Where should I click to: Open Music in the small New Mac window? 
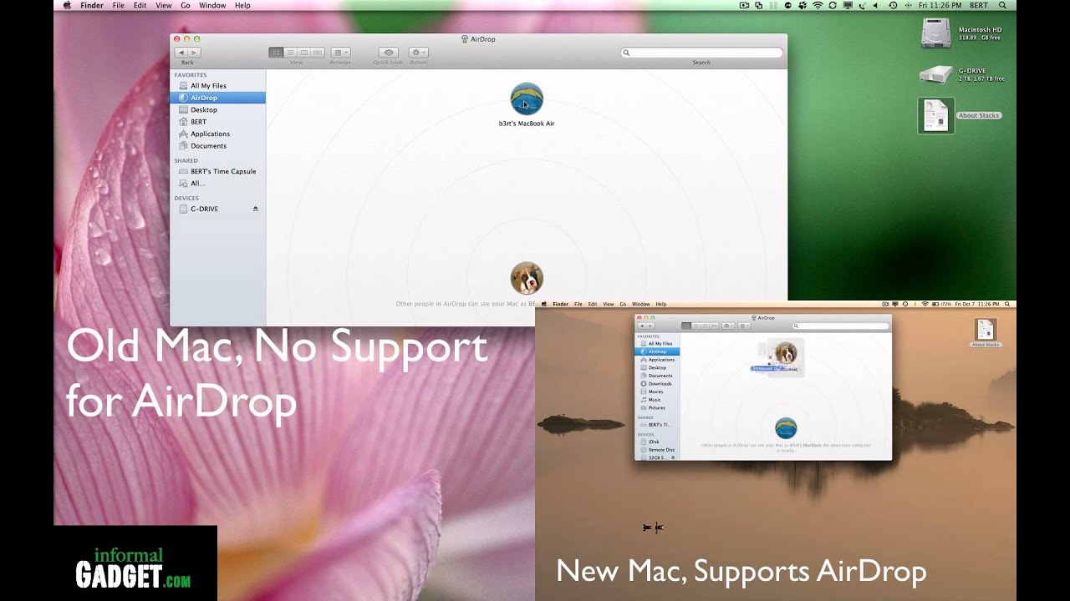657,400
